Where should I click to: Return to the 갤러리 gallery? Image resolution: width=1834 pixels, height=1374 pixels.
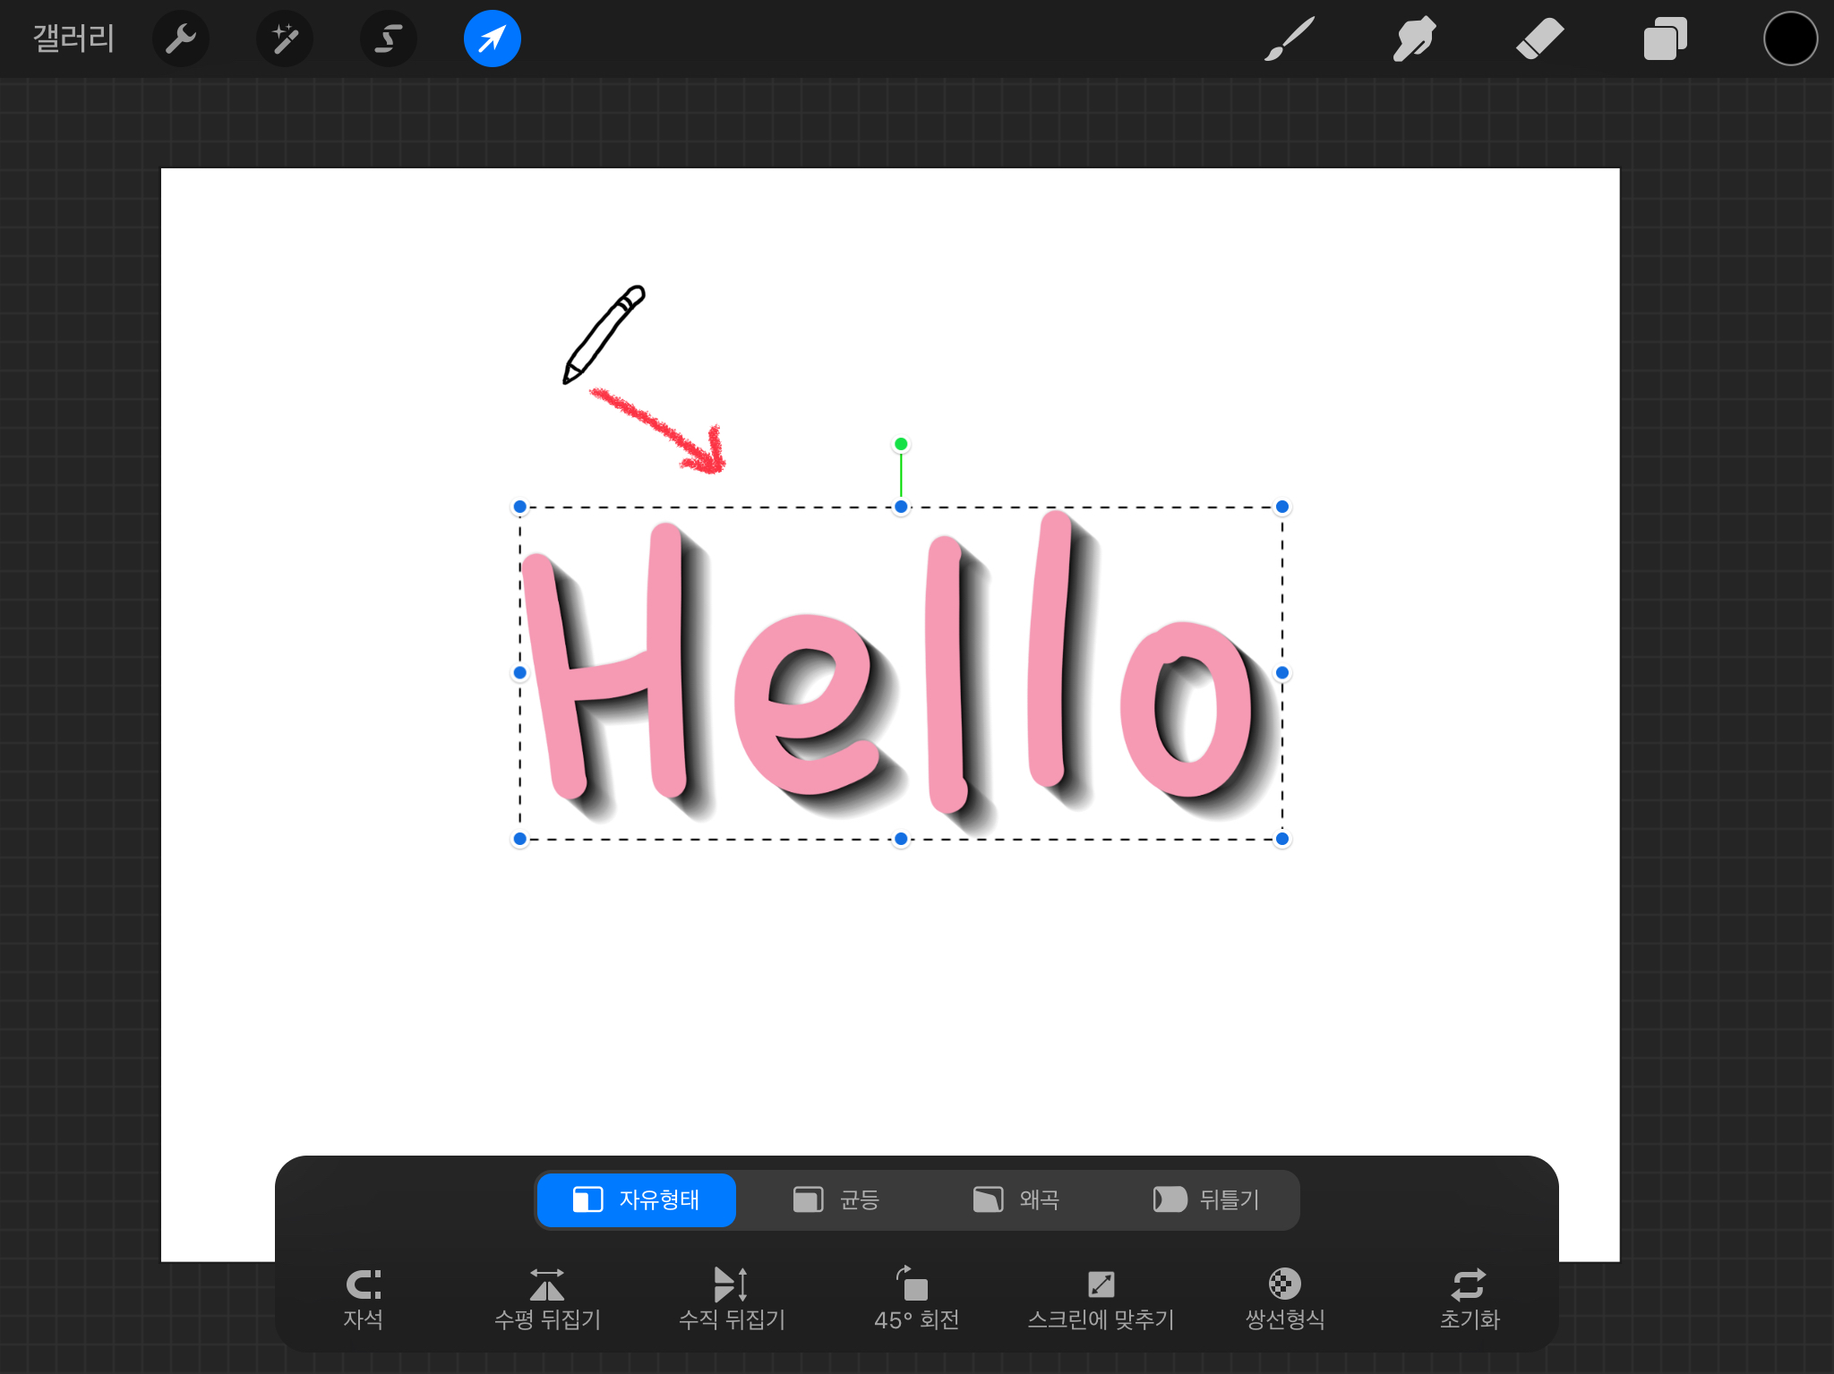(x=73, y=38)
